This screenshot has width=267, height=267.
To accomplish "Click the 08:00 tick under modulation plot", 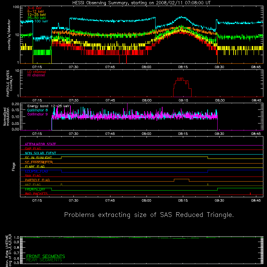I will coord(147,134).
